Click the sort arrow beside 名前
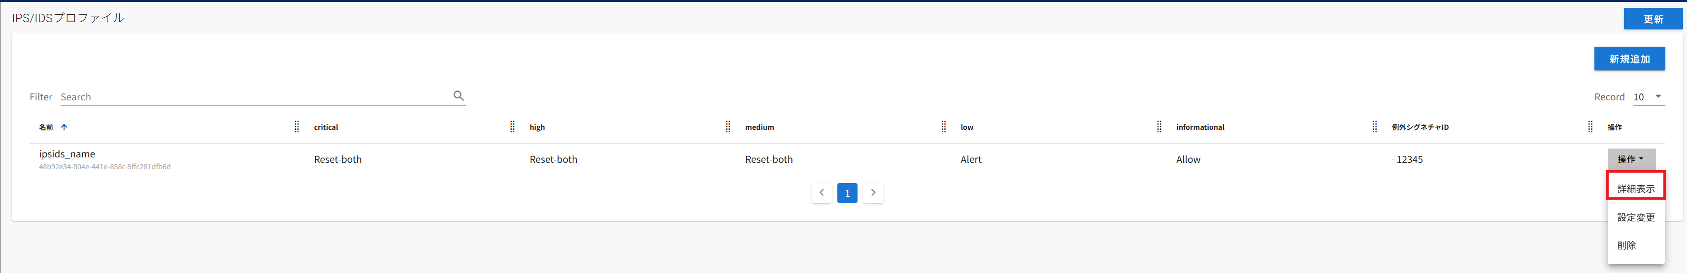Screen dimensions: 1687x273 point(64,127)
